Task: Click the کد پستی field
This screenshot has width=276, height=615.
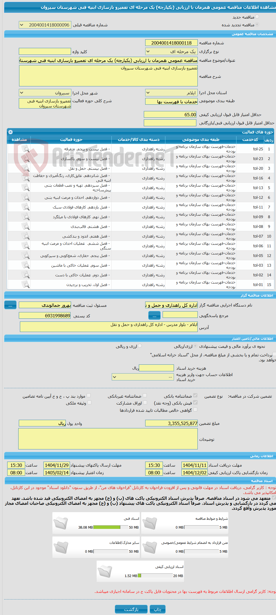Action: (x=45, y=316)
